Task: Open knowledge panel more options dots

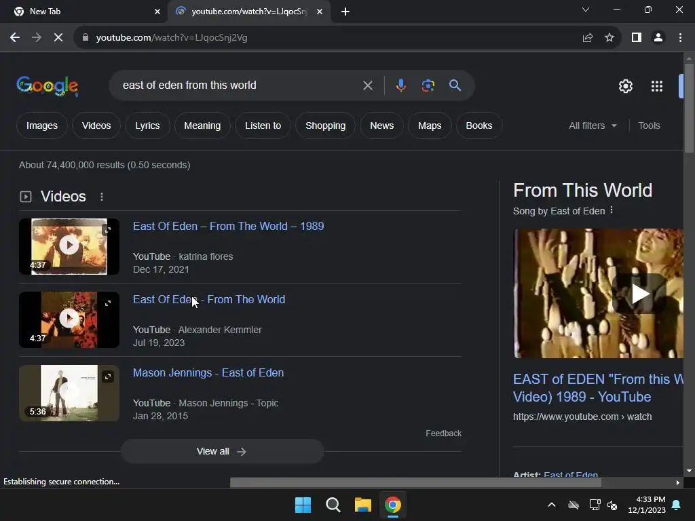Action: [x=612, y=210]
